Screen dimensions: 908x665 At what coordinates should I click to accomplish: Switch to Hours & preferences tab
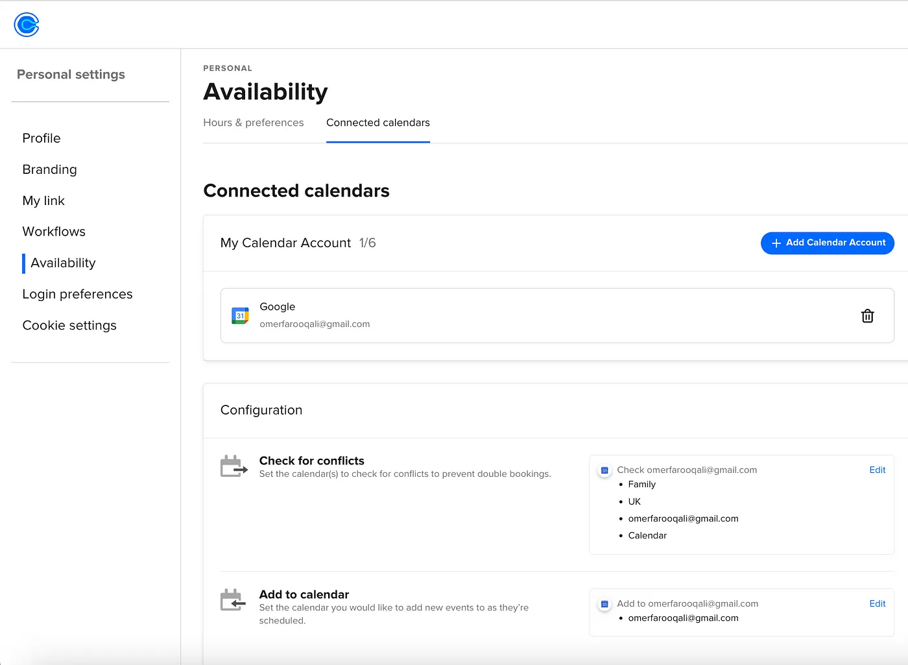click(254, 123)
